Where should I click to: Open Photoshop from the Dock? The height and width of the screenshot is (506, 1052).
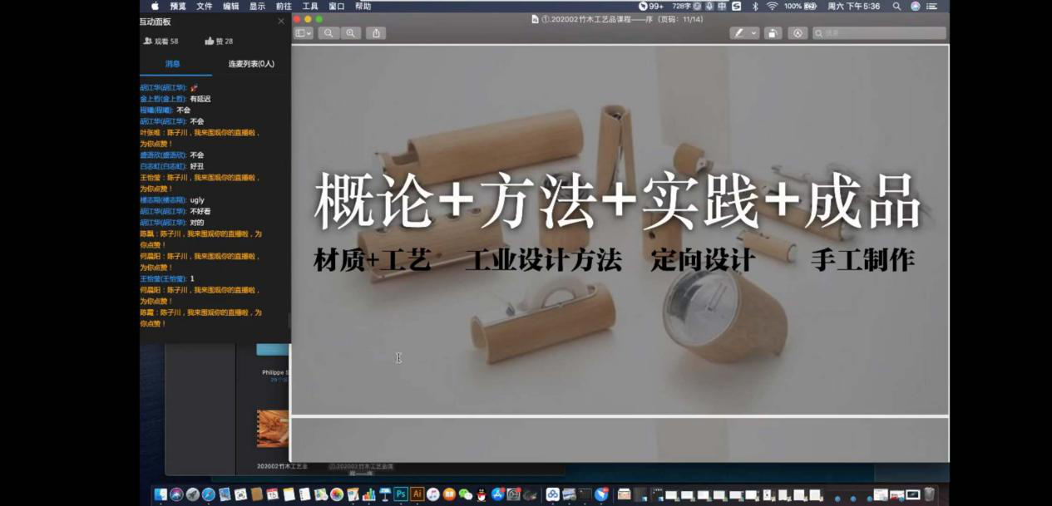401,494
